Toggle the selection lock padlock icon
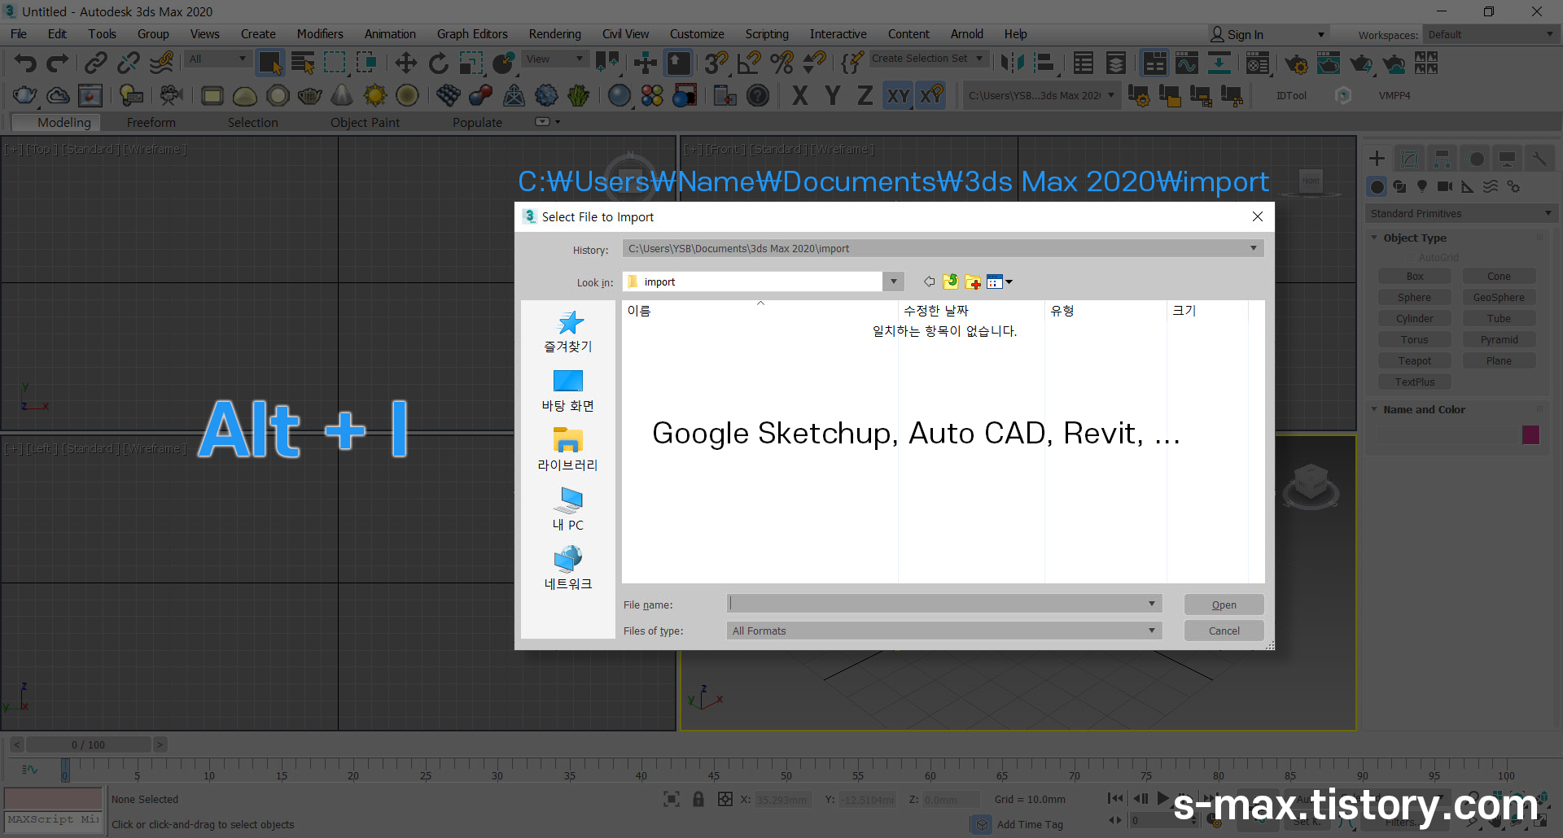 (698, 800)
